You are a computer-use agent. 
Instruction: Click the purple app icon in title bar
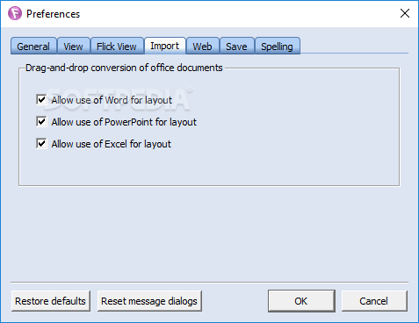pos(15,13)
